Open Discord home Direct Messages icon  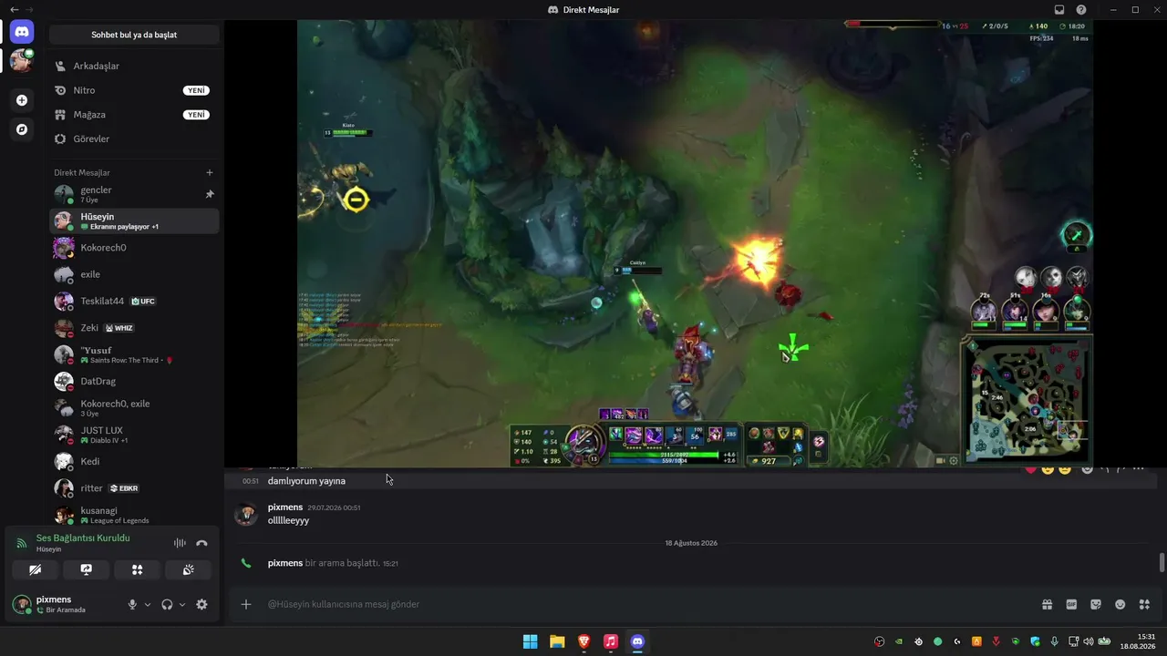[x=22, y=32]
